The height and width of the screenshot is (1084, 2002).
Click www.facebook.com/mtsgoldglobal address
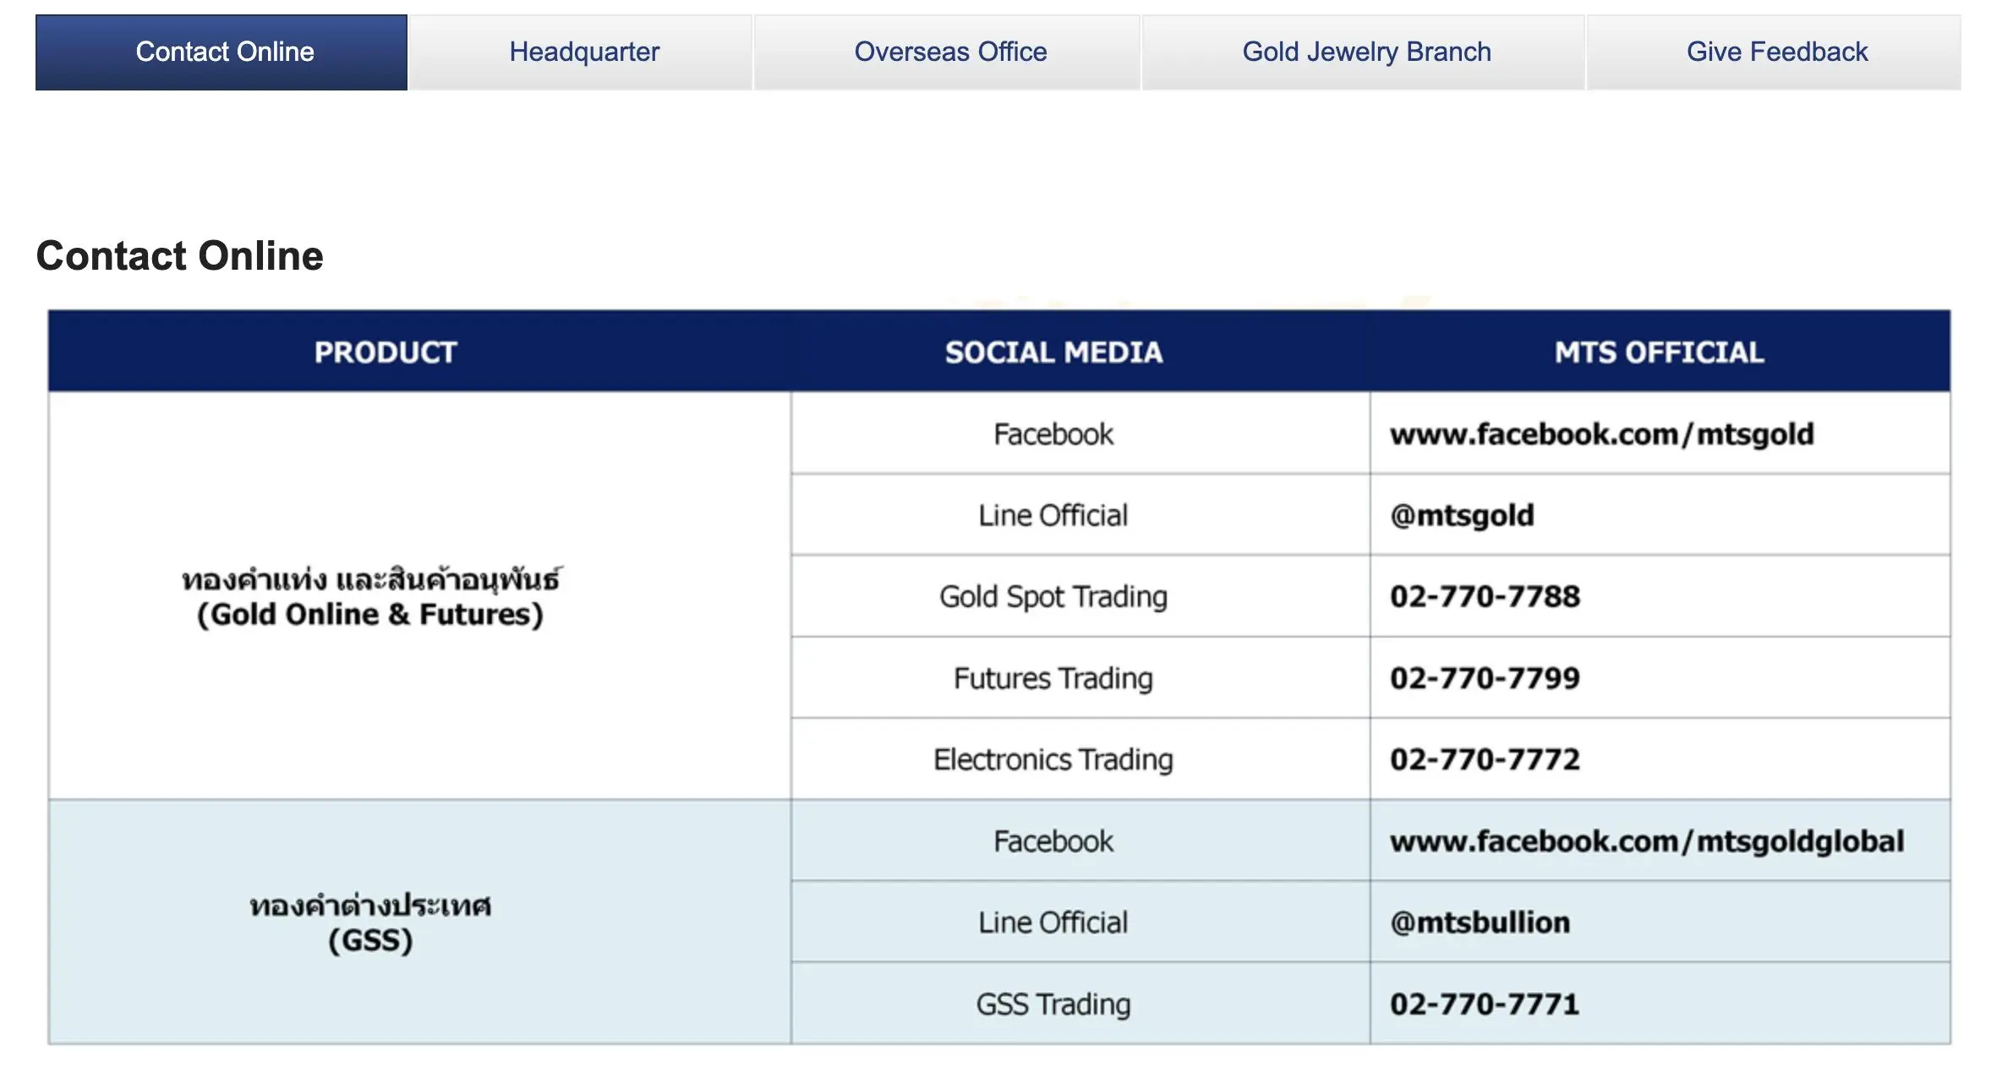click(x=1647, y=841)
